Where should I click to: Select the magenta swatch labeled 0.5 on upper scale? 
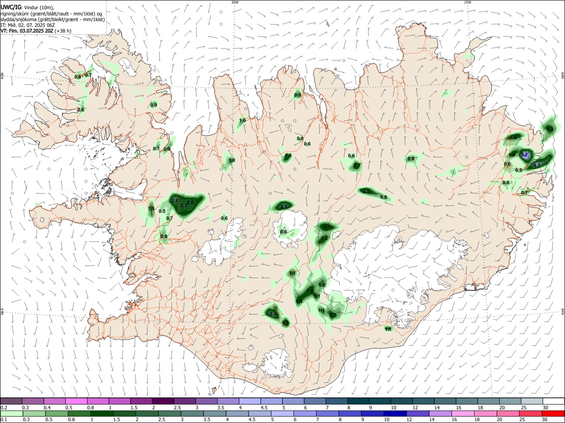[76, 401]
